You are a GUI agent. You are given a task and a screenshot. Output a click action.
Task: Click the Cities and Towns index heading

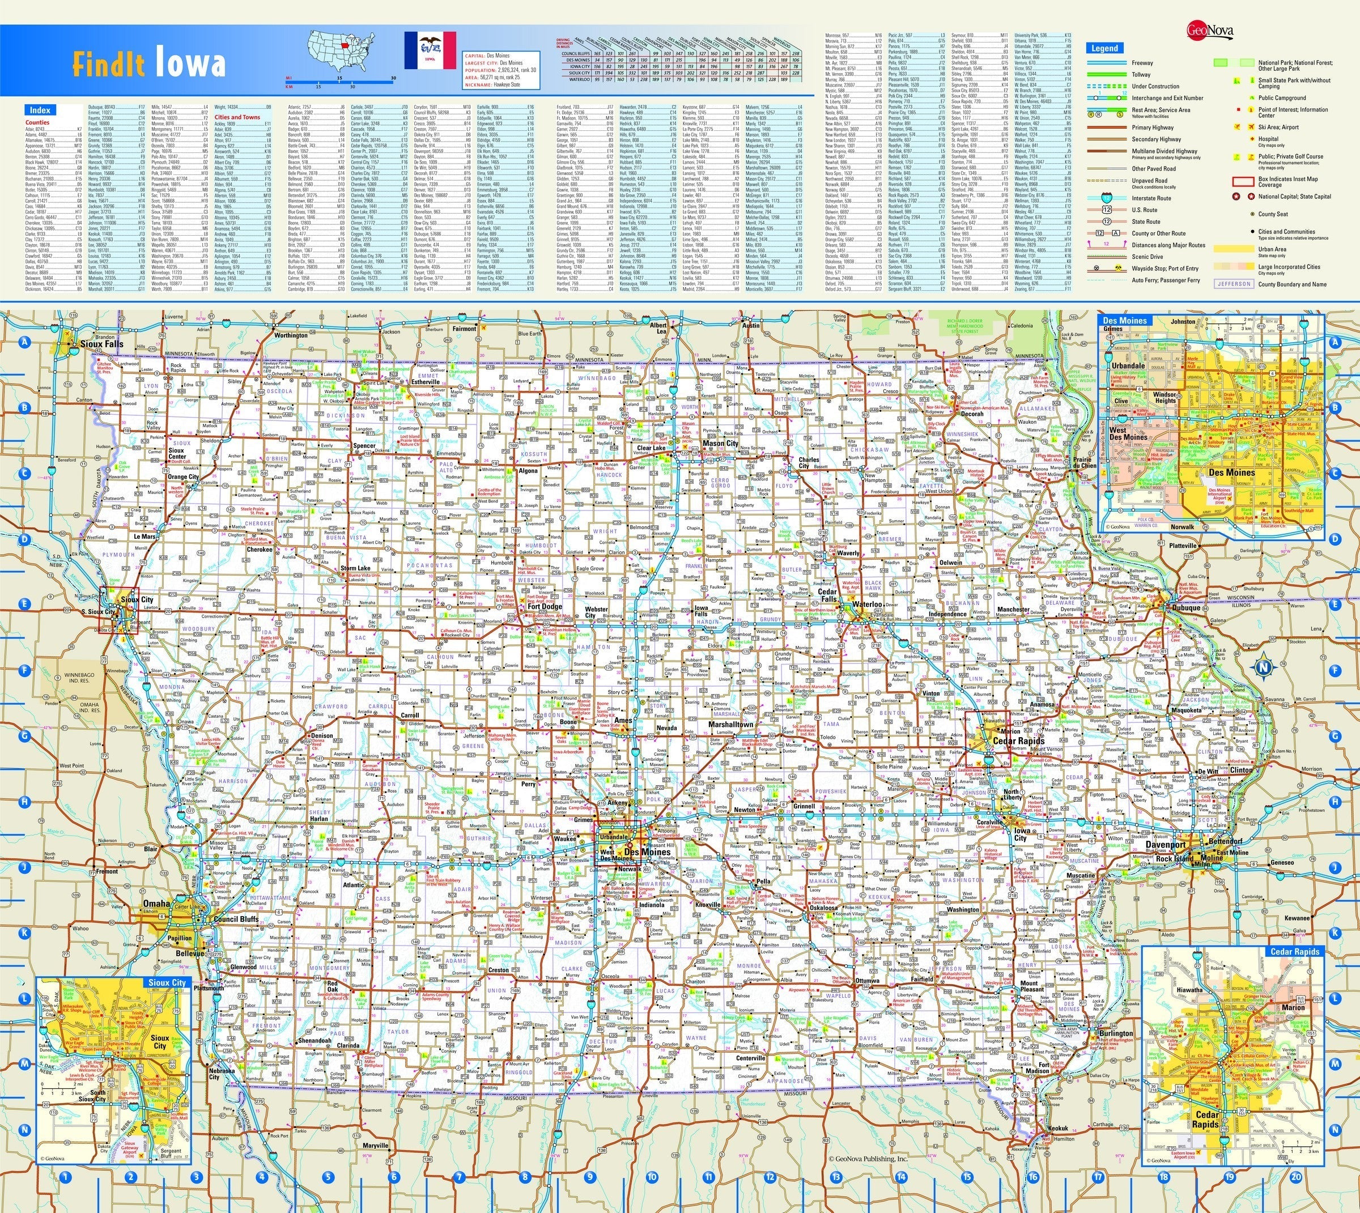point(237,117)
